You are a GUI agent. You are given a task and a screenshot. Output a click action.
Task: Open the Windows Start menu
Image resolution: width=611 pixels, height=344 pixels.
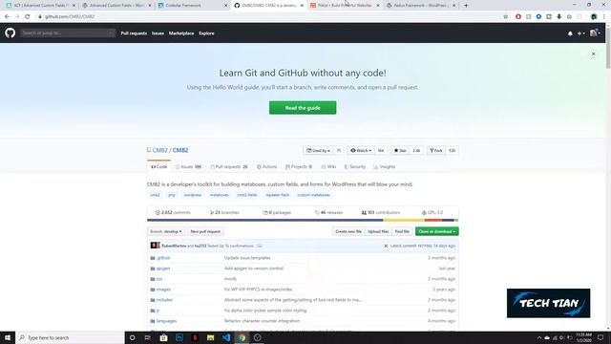(8, 337)
